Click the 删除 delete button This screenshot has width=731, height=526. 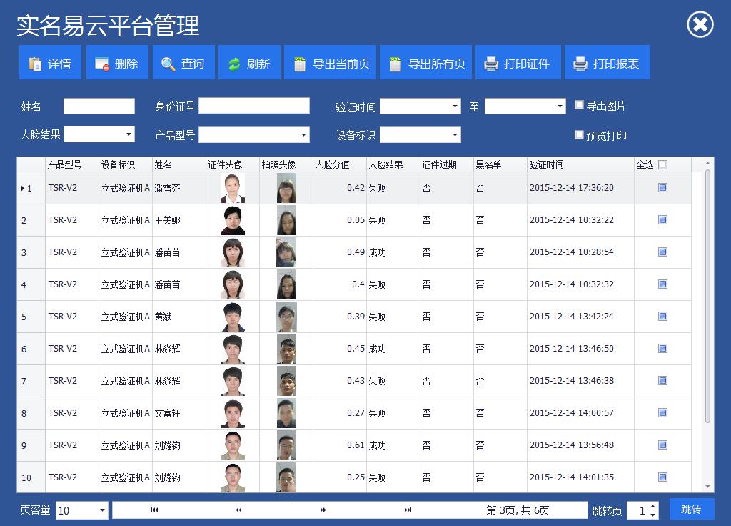(x=117, y=63)
